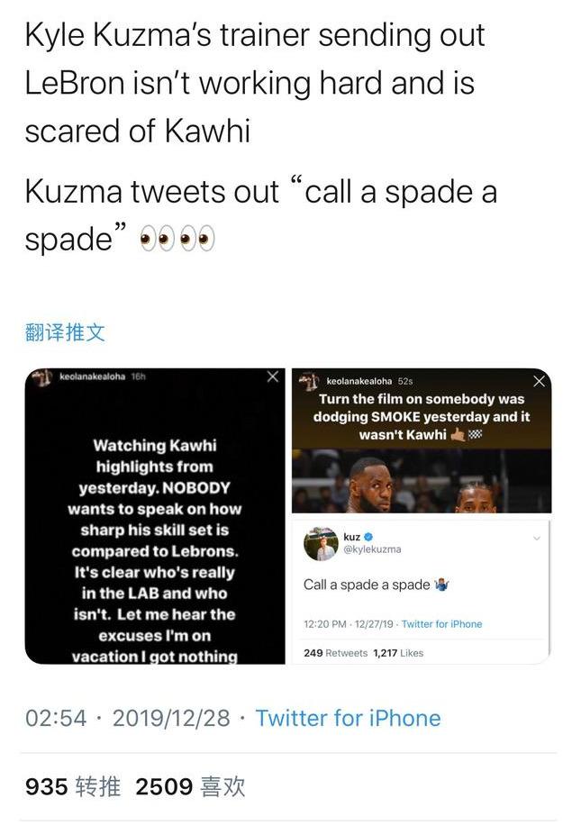
Task: Click the Twitter for iPhone link inside embedded tweet
Action: (x=441, y=624)
